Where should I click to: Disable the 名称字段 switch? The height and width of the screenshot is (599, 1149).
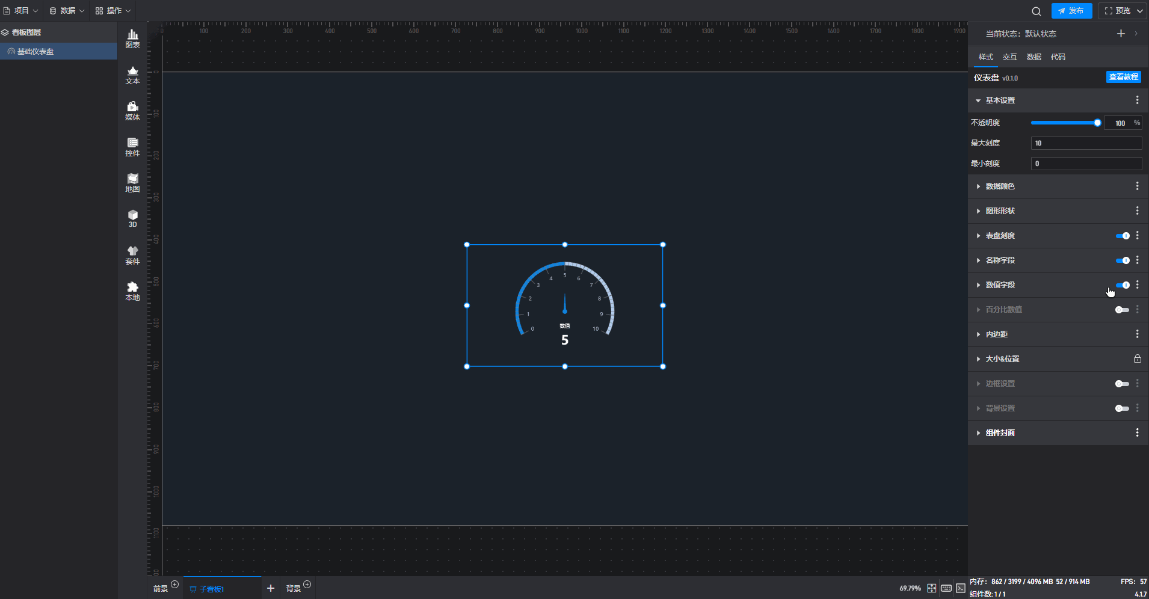point(1122,260)
